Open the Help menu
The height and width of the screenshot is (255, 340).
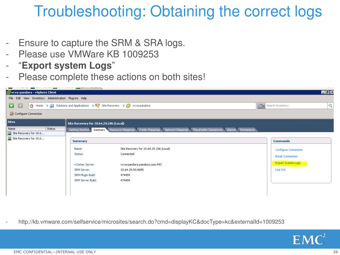pos(84,98)
